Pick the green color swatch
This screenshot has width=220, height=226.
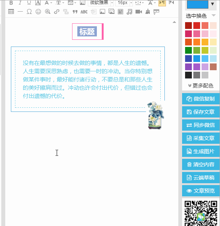pos(188,50)
